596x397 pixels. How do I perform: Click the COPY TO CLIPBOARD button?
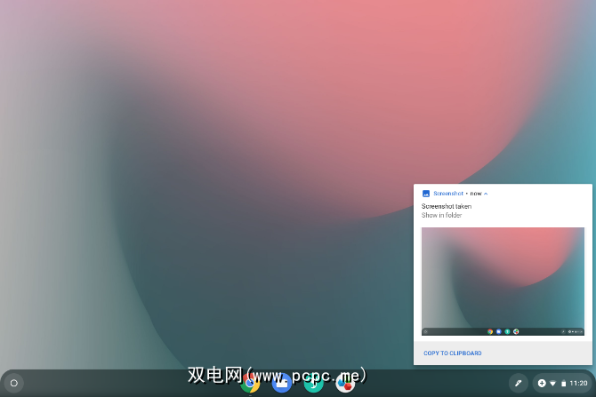[452, 353]
